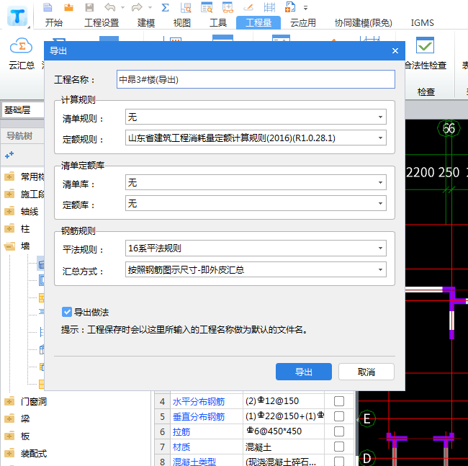468x466 pixels.
Task: Tick the checkbox in 垂直分布钢筋 row
Action: tap(339, 416)
